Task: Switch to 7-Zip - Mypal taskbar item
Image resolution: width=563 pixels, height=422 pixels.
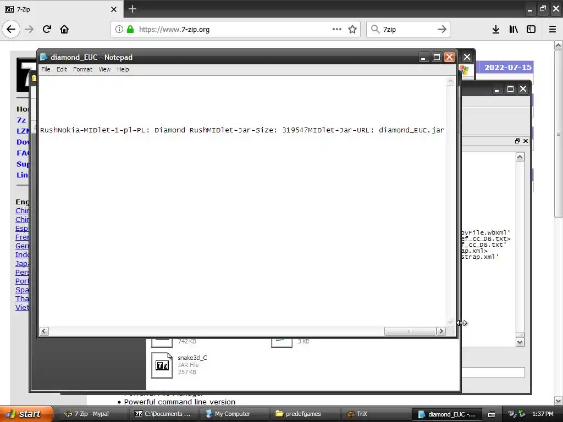Action: [x=91, y=414]
